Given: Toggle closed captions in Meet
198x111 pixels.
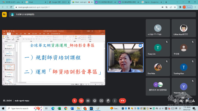Looking at the screenshot, I should [x=88, y=101].
